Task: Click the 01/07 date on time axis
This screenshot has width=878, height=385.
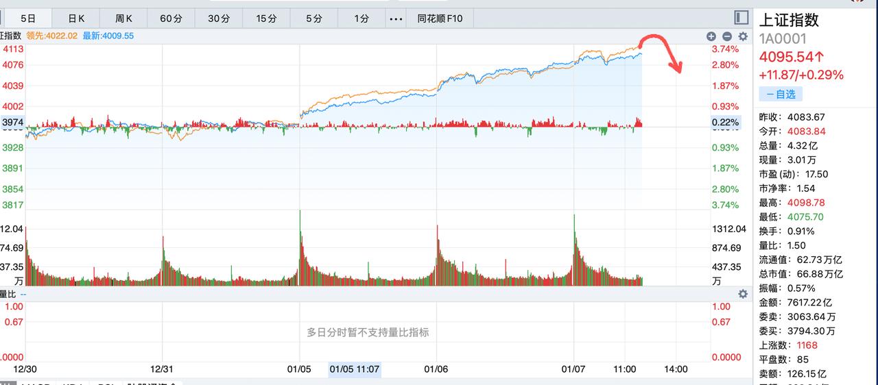Action: click(x=573, y=369)
